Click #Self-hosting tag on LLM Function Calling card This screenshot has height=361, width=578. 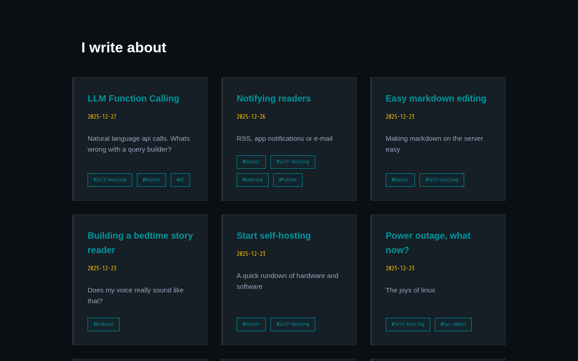point(110,180)
